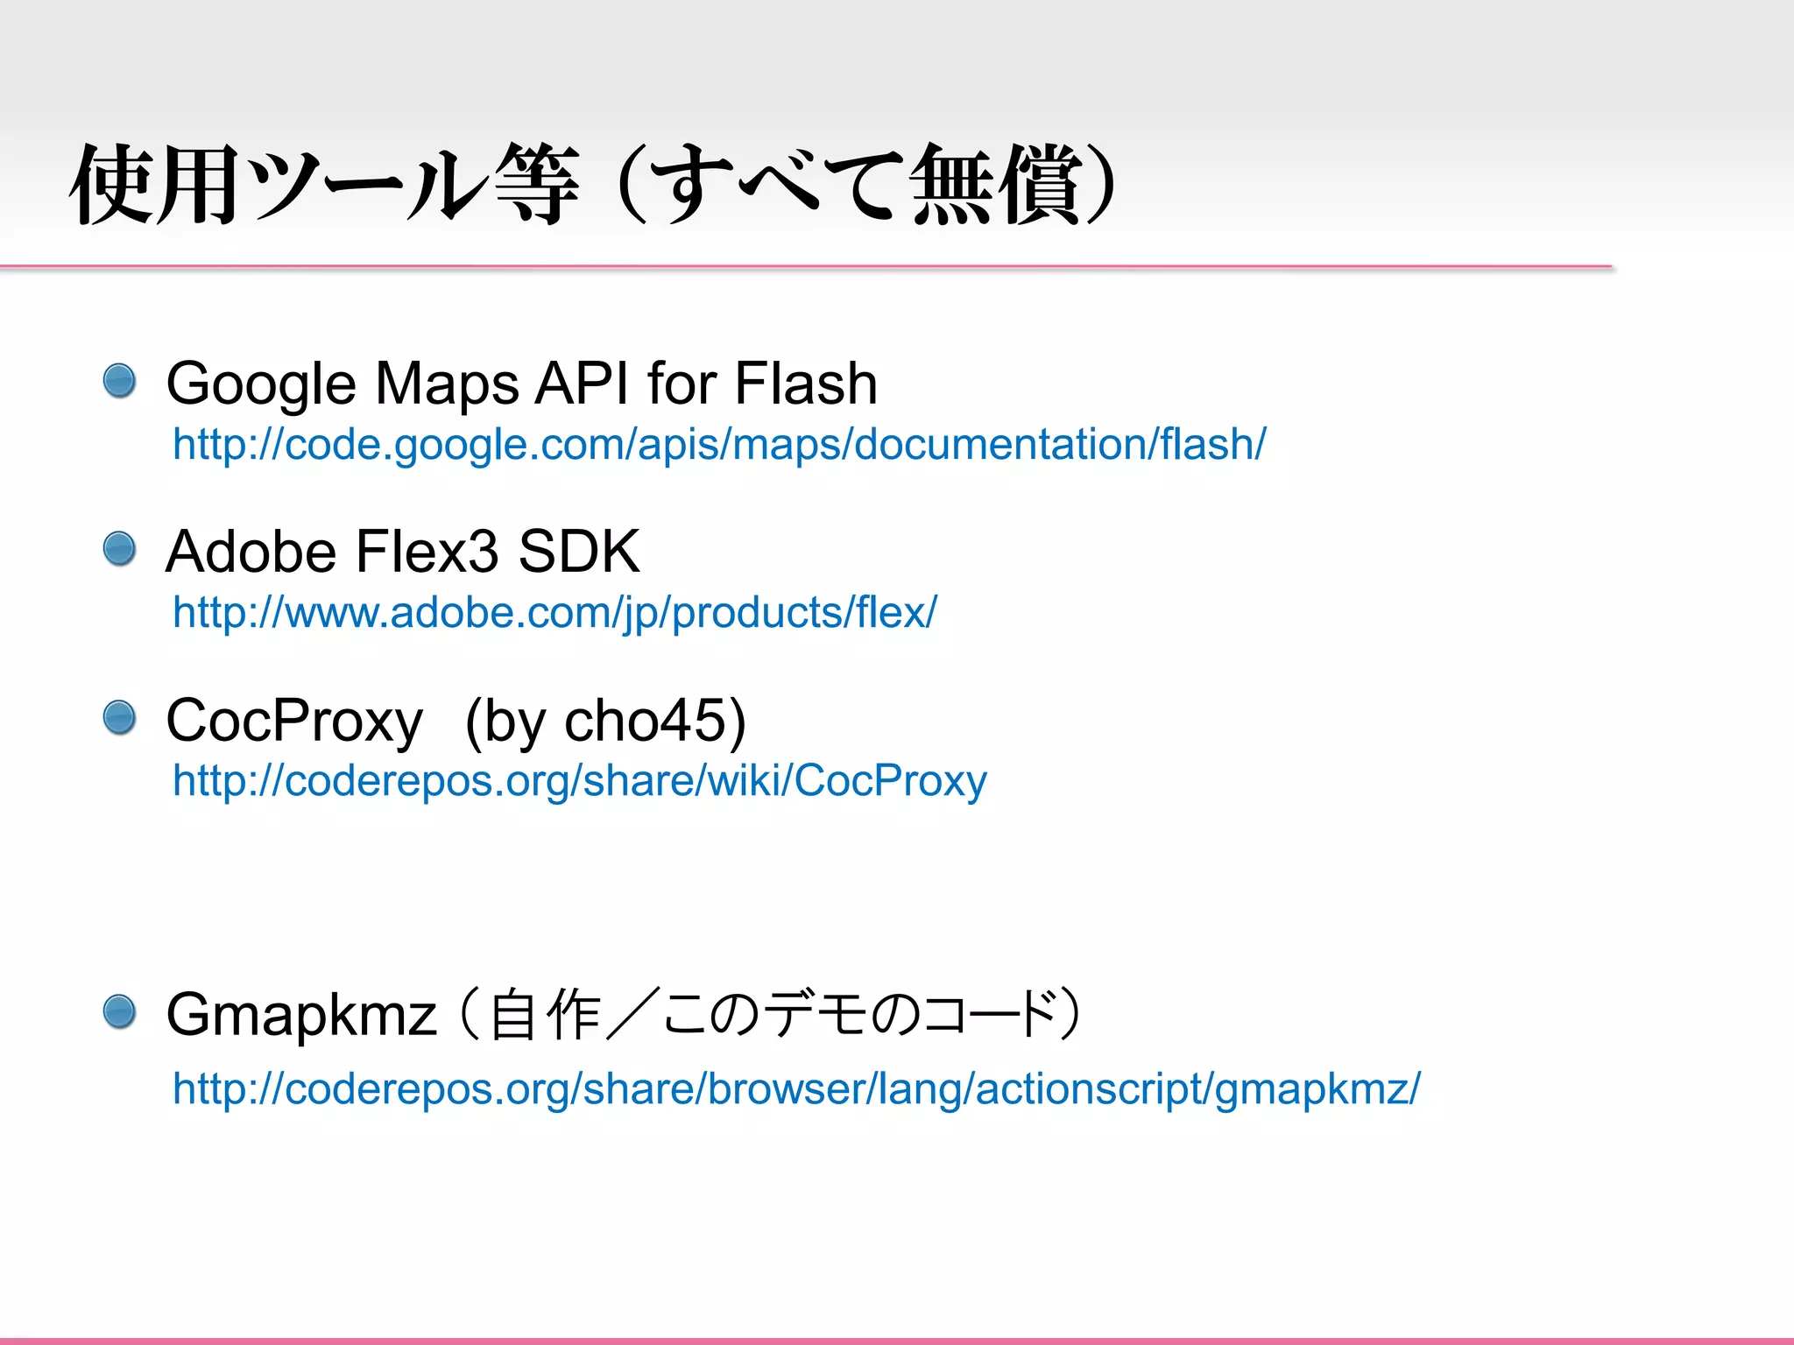Click the word 'SDK' after Flex3

pyautogui.click(x=578, y=552)
